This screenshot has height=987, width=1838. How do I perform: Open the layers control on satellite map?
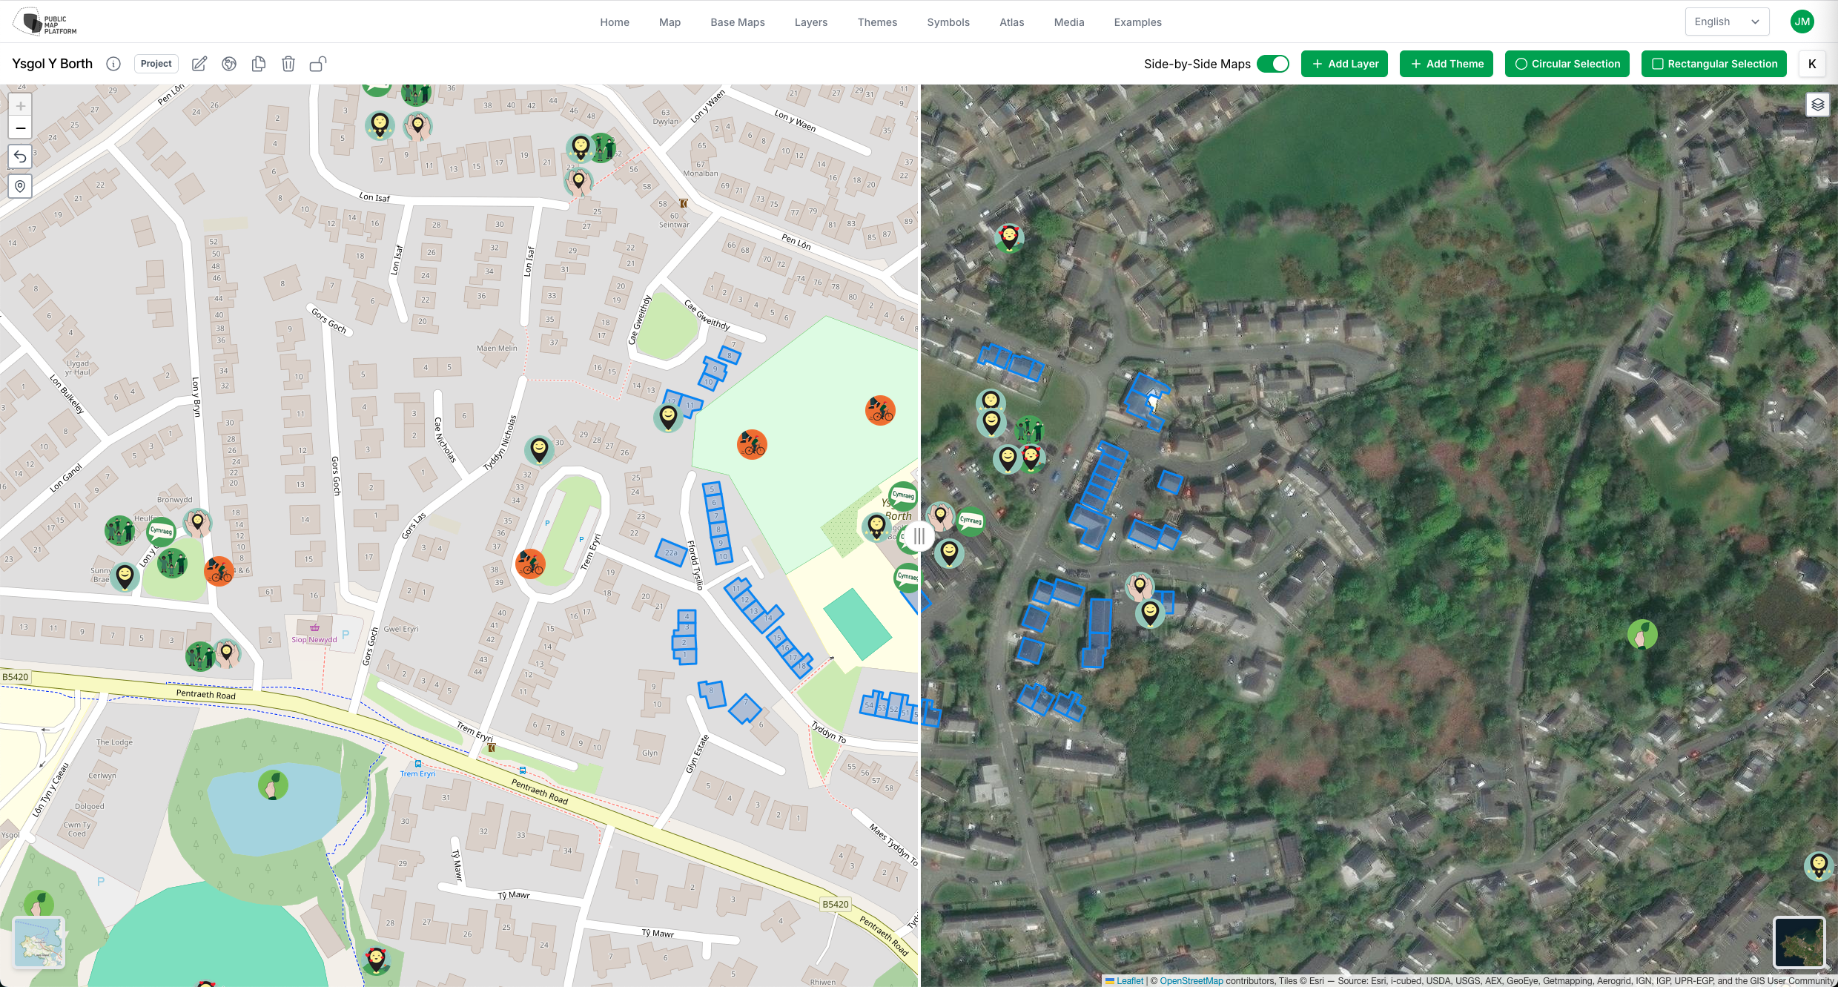click(x=1817, y=105)
